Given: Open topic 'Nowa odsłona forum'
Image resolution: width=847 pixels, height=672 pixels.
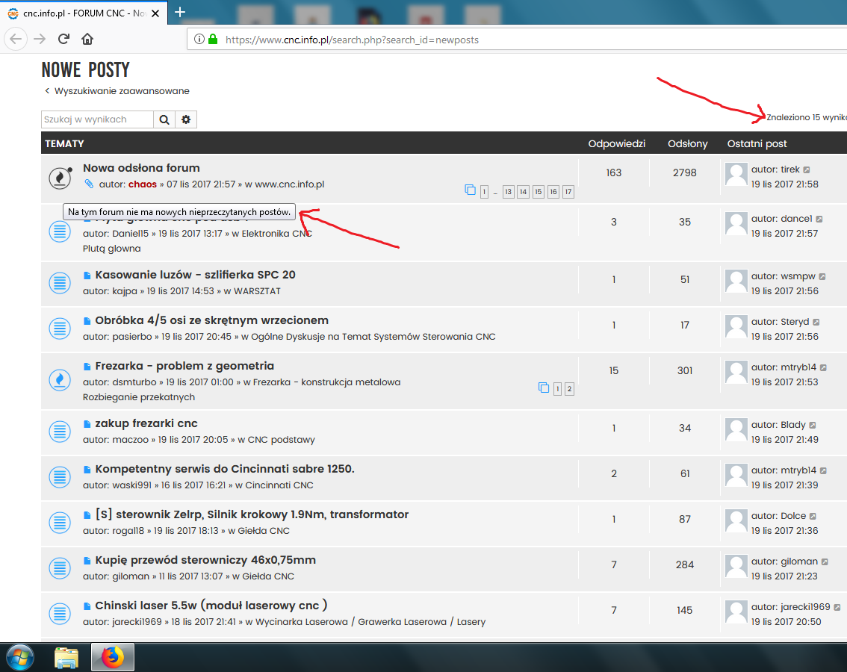Looking at the screenshot, I should tap(141, 168).
